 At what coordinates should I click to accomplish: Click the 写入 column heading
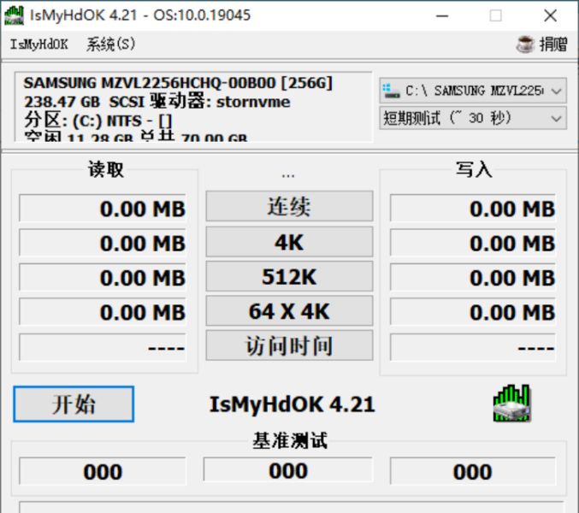click(474, 169)
